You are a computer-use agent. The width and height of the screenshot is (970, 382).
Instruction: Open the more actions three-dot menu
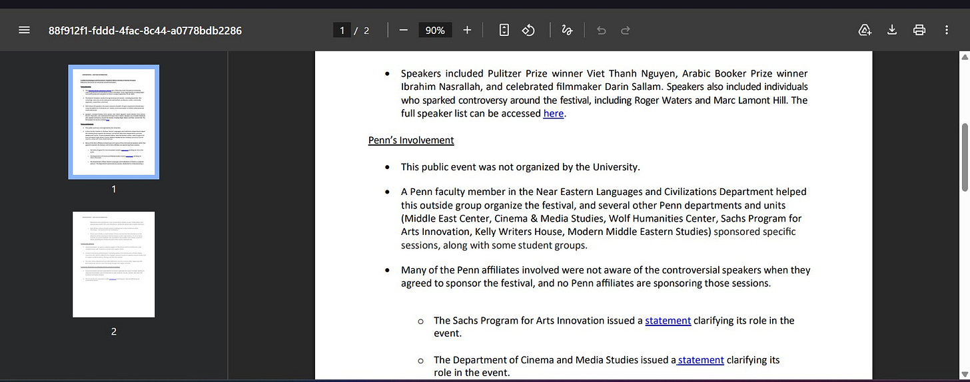947,30
